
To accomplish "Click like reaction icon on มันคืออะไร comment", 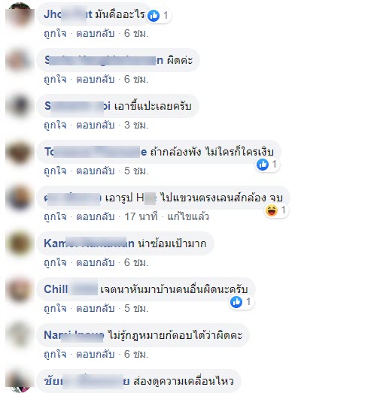I will tap(154, 16).
